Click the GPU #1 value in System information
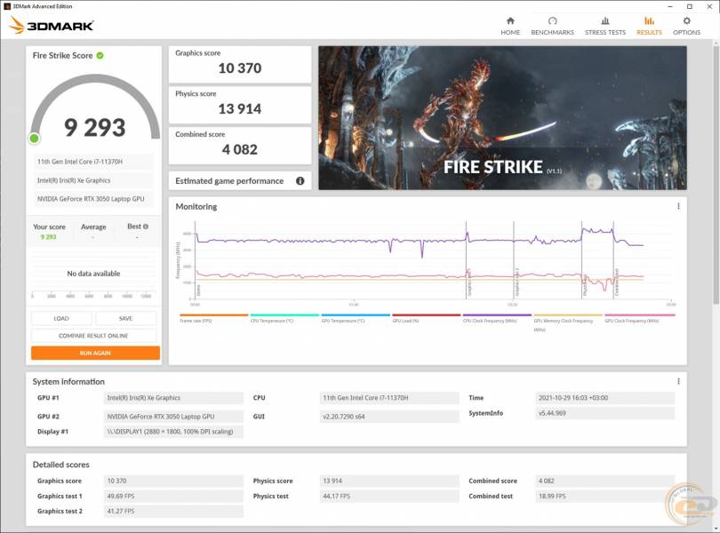This screenshot has height=533, width=720. click(x=173, y=398)
